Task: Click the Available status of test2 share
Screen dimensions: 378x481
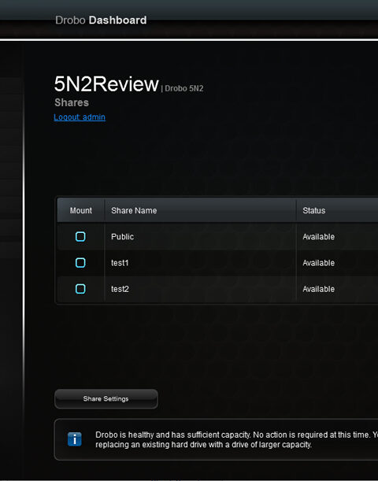Action: [x=318, y=289]
